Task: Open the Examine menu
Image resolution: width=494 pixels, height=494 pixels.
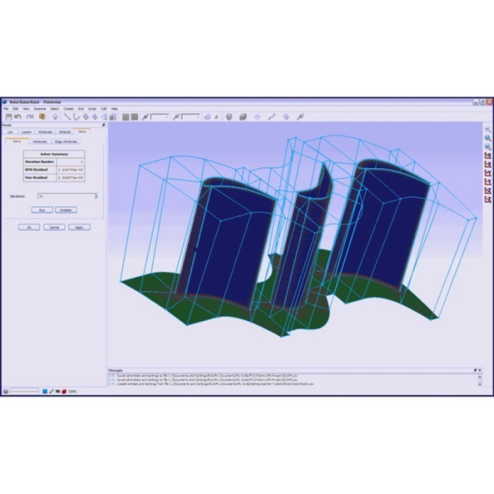Action: [40, 109]
